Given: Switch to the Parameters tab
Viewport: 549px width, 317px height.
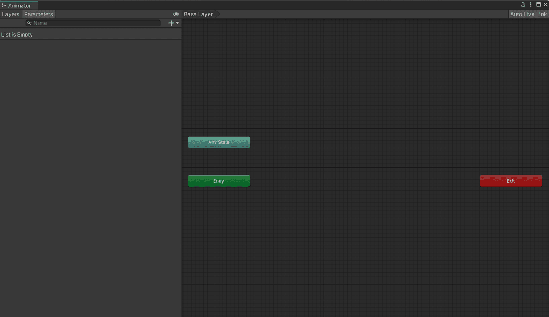Looking at the screenshot, I should tap(38, 14).
